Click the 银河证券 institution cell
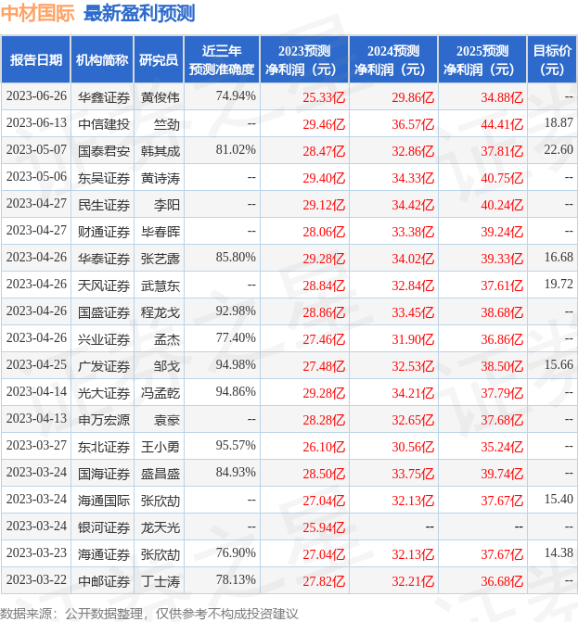Viewport: 578px width, 622px height. click(x=104, y=527)
